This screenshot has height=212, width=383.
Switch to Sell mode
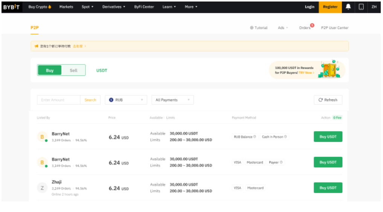coord(73,70)
